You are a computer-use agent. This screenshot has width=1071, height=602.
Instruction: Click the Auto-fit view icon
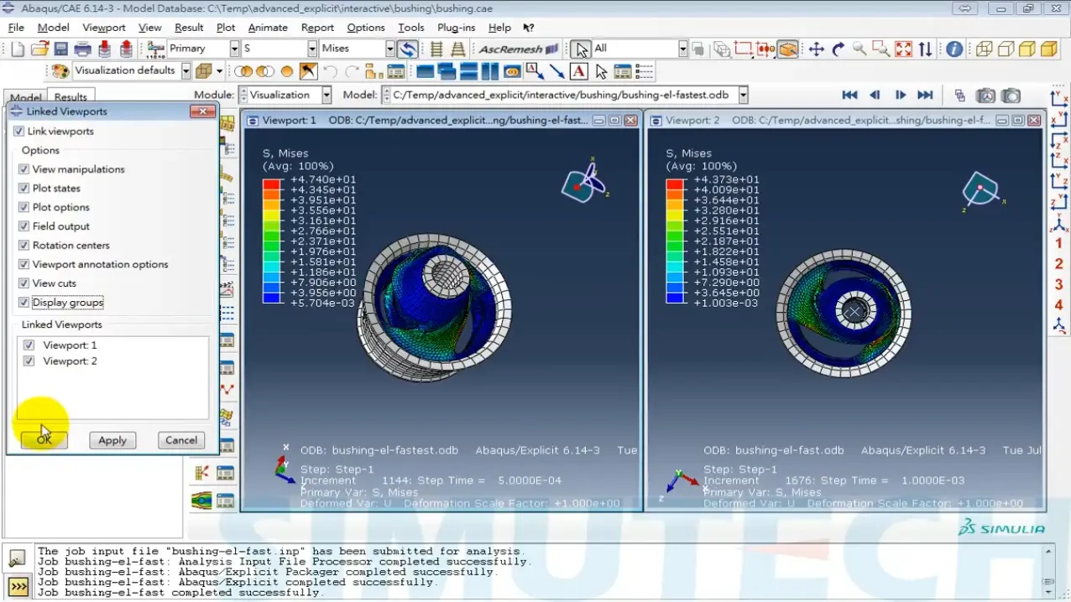tap(903, 49)
